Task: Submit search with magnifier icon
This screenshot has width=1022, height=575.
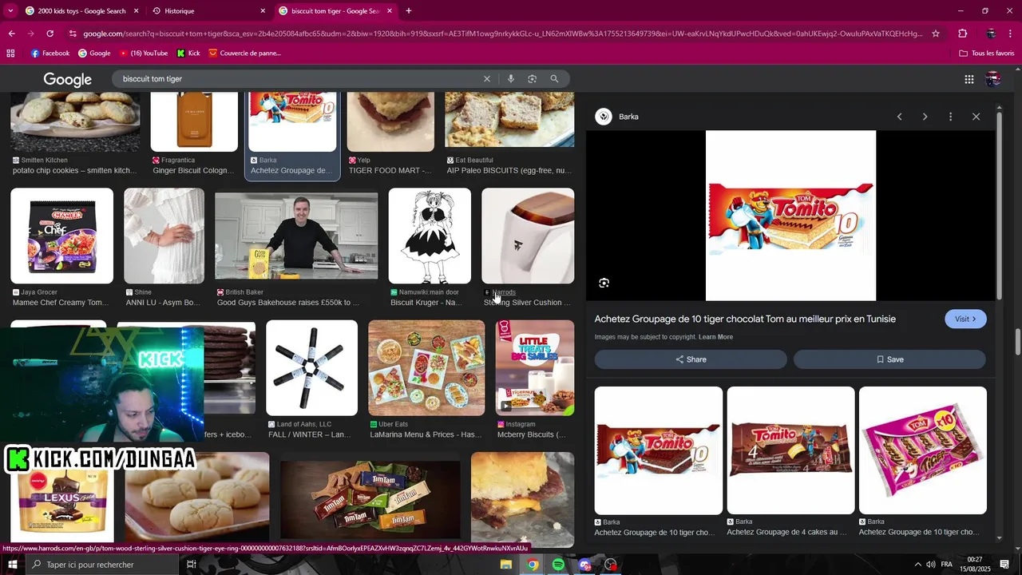Action: pos(554,79)
